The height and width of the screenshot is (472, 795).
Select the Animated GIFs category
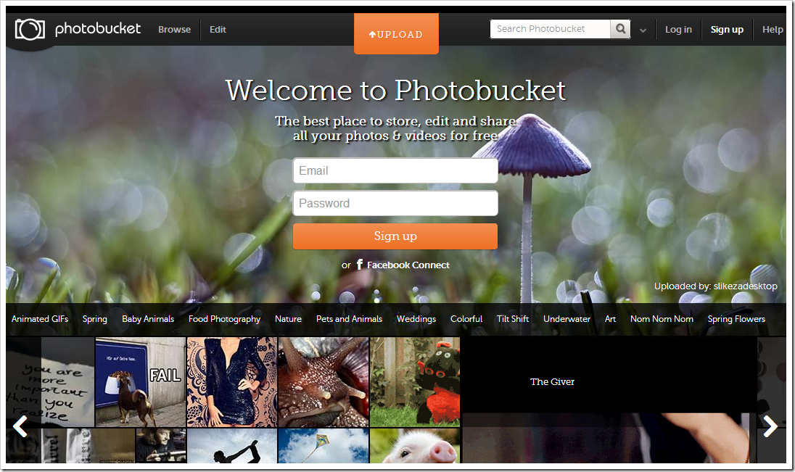tap(40, 319)
